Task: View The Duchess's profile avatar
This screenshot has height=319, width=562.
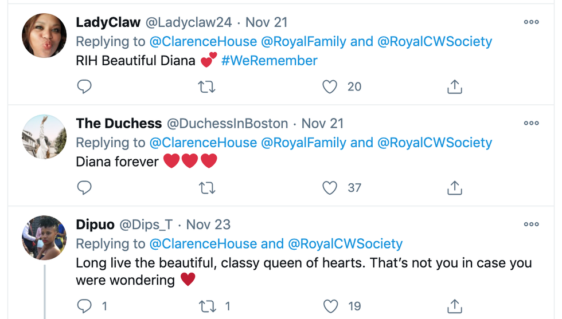Action: click(x=44, y=136)
